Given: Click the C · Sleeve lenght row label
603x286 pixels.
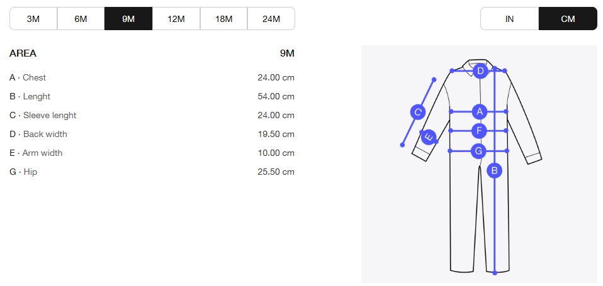Looking at the screenshot, I should pyautogui.click(x=43, y=115).
